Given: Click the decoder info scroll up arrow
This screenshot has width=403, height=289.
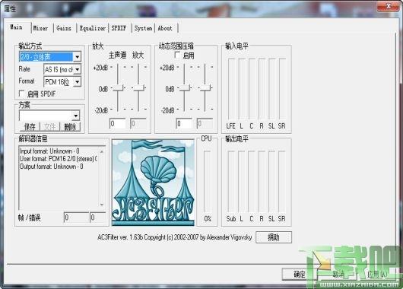Looking at the screenshot, I should [102, 151].
